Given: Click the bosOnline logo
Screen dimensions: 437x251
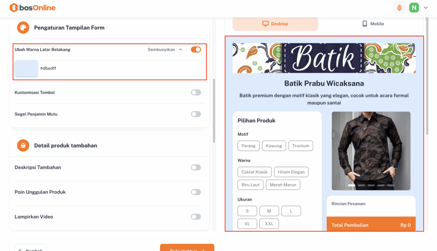Looking at the screenshot, I should (32, 8).
